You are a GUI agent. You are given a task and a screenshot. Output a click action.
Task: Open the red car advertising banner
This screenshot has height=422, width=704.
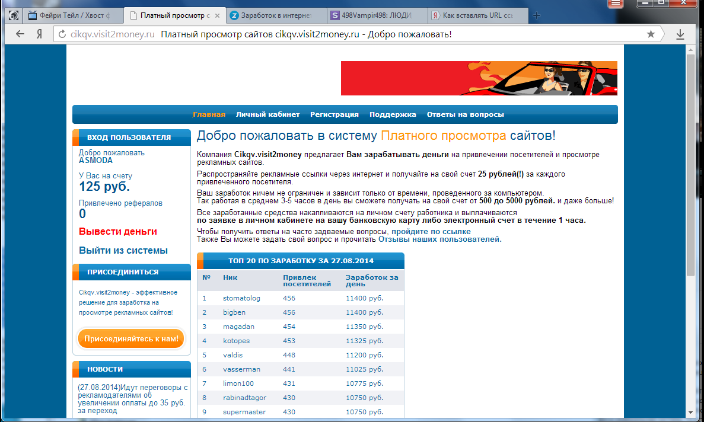coord(479,78)
